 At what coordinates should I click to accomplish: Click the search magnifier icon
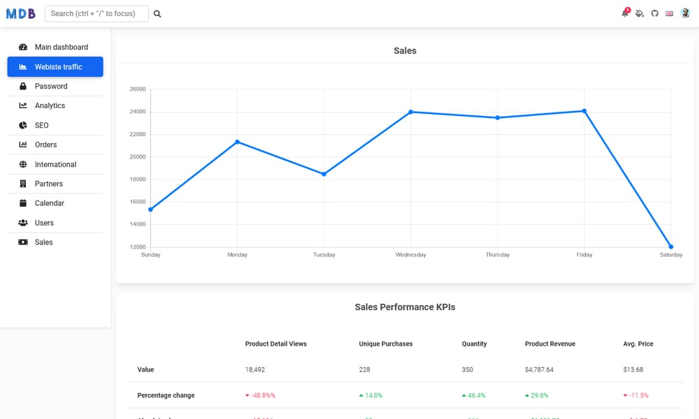(x=157, y=13)
